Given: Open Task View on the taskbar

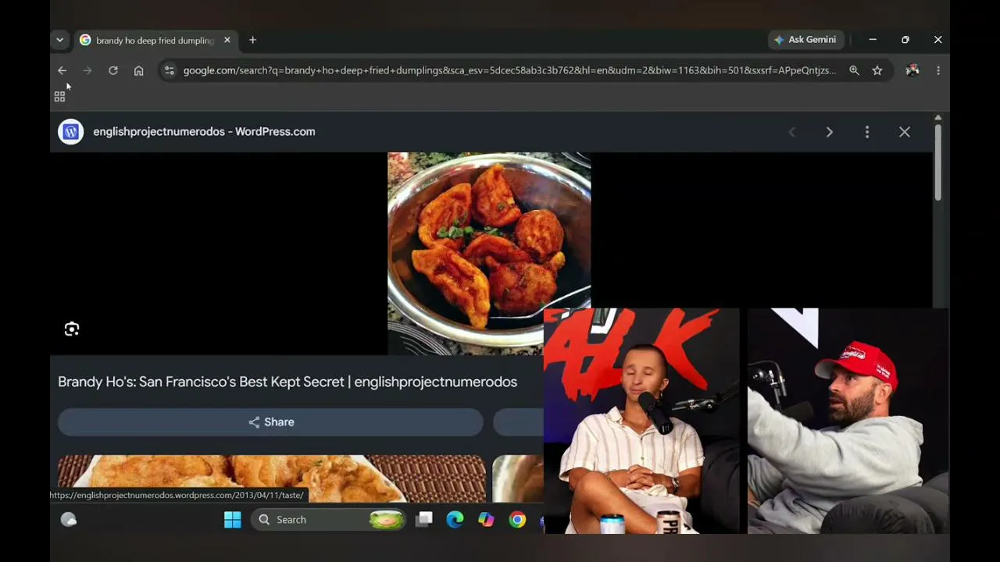Looking at the screenshot, I should tap(424, 520).
